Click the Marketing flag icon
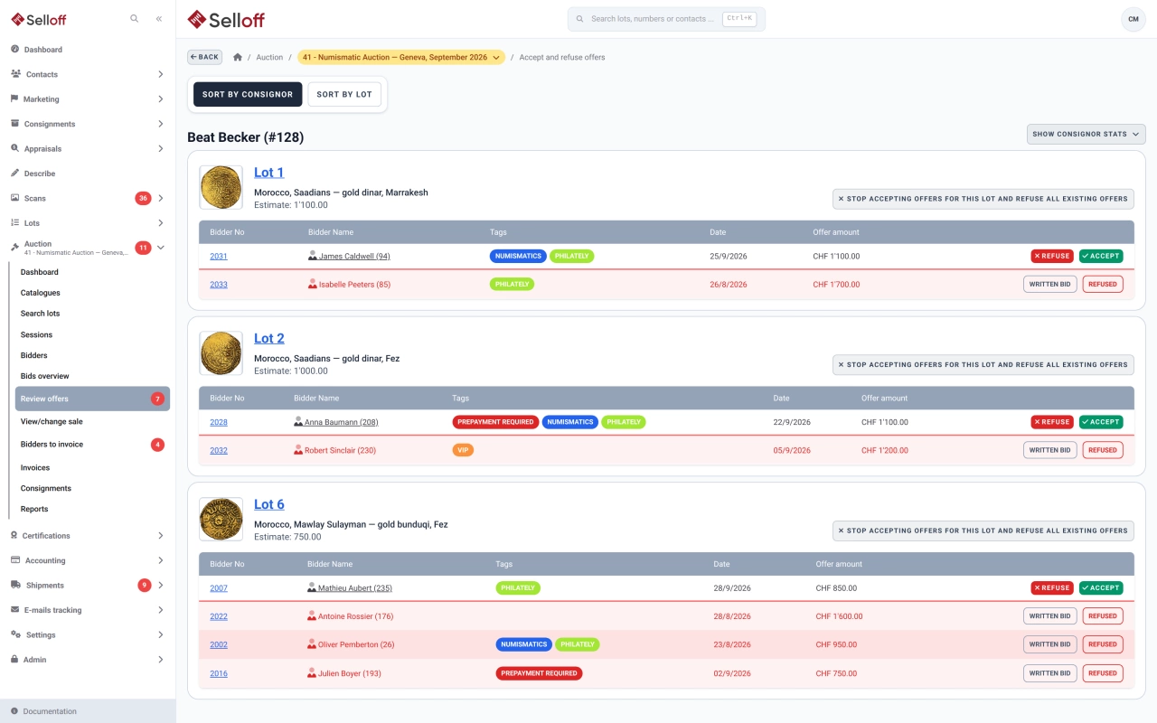Screen dimensions: 1157x723 [15, 99]
